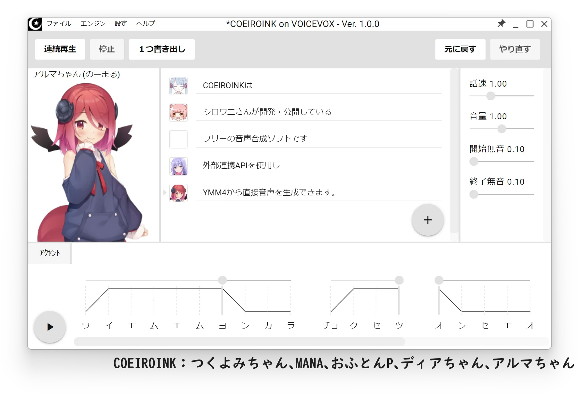The width and height of the screenshot is (579, 395).
Task: Click the mora カ in accent editor
Action: click(268, 325)
